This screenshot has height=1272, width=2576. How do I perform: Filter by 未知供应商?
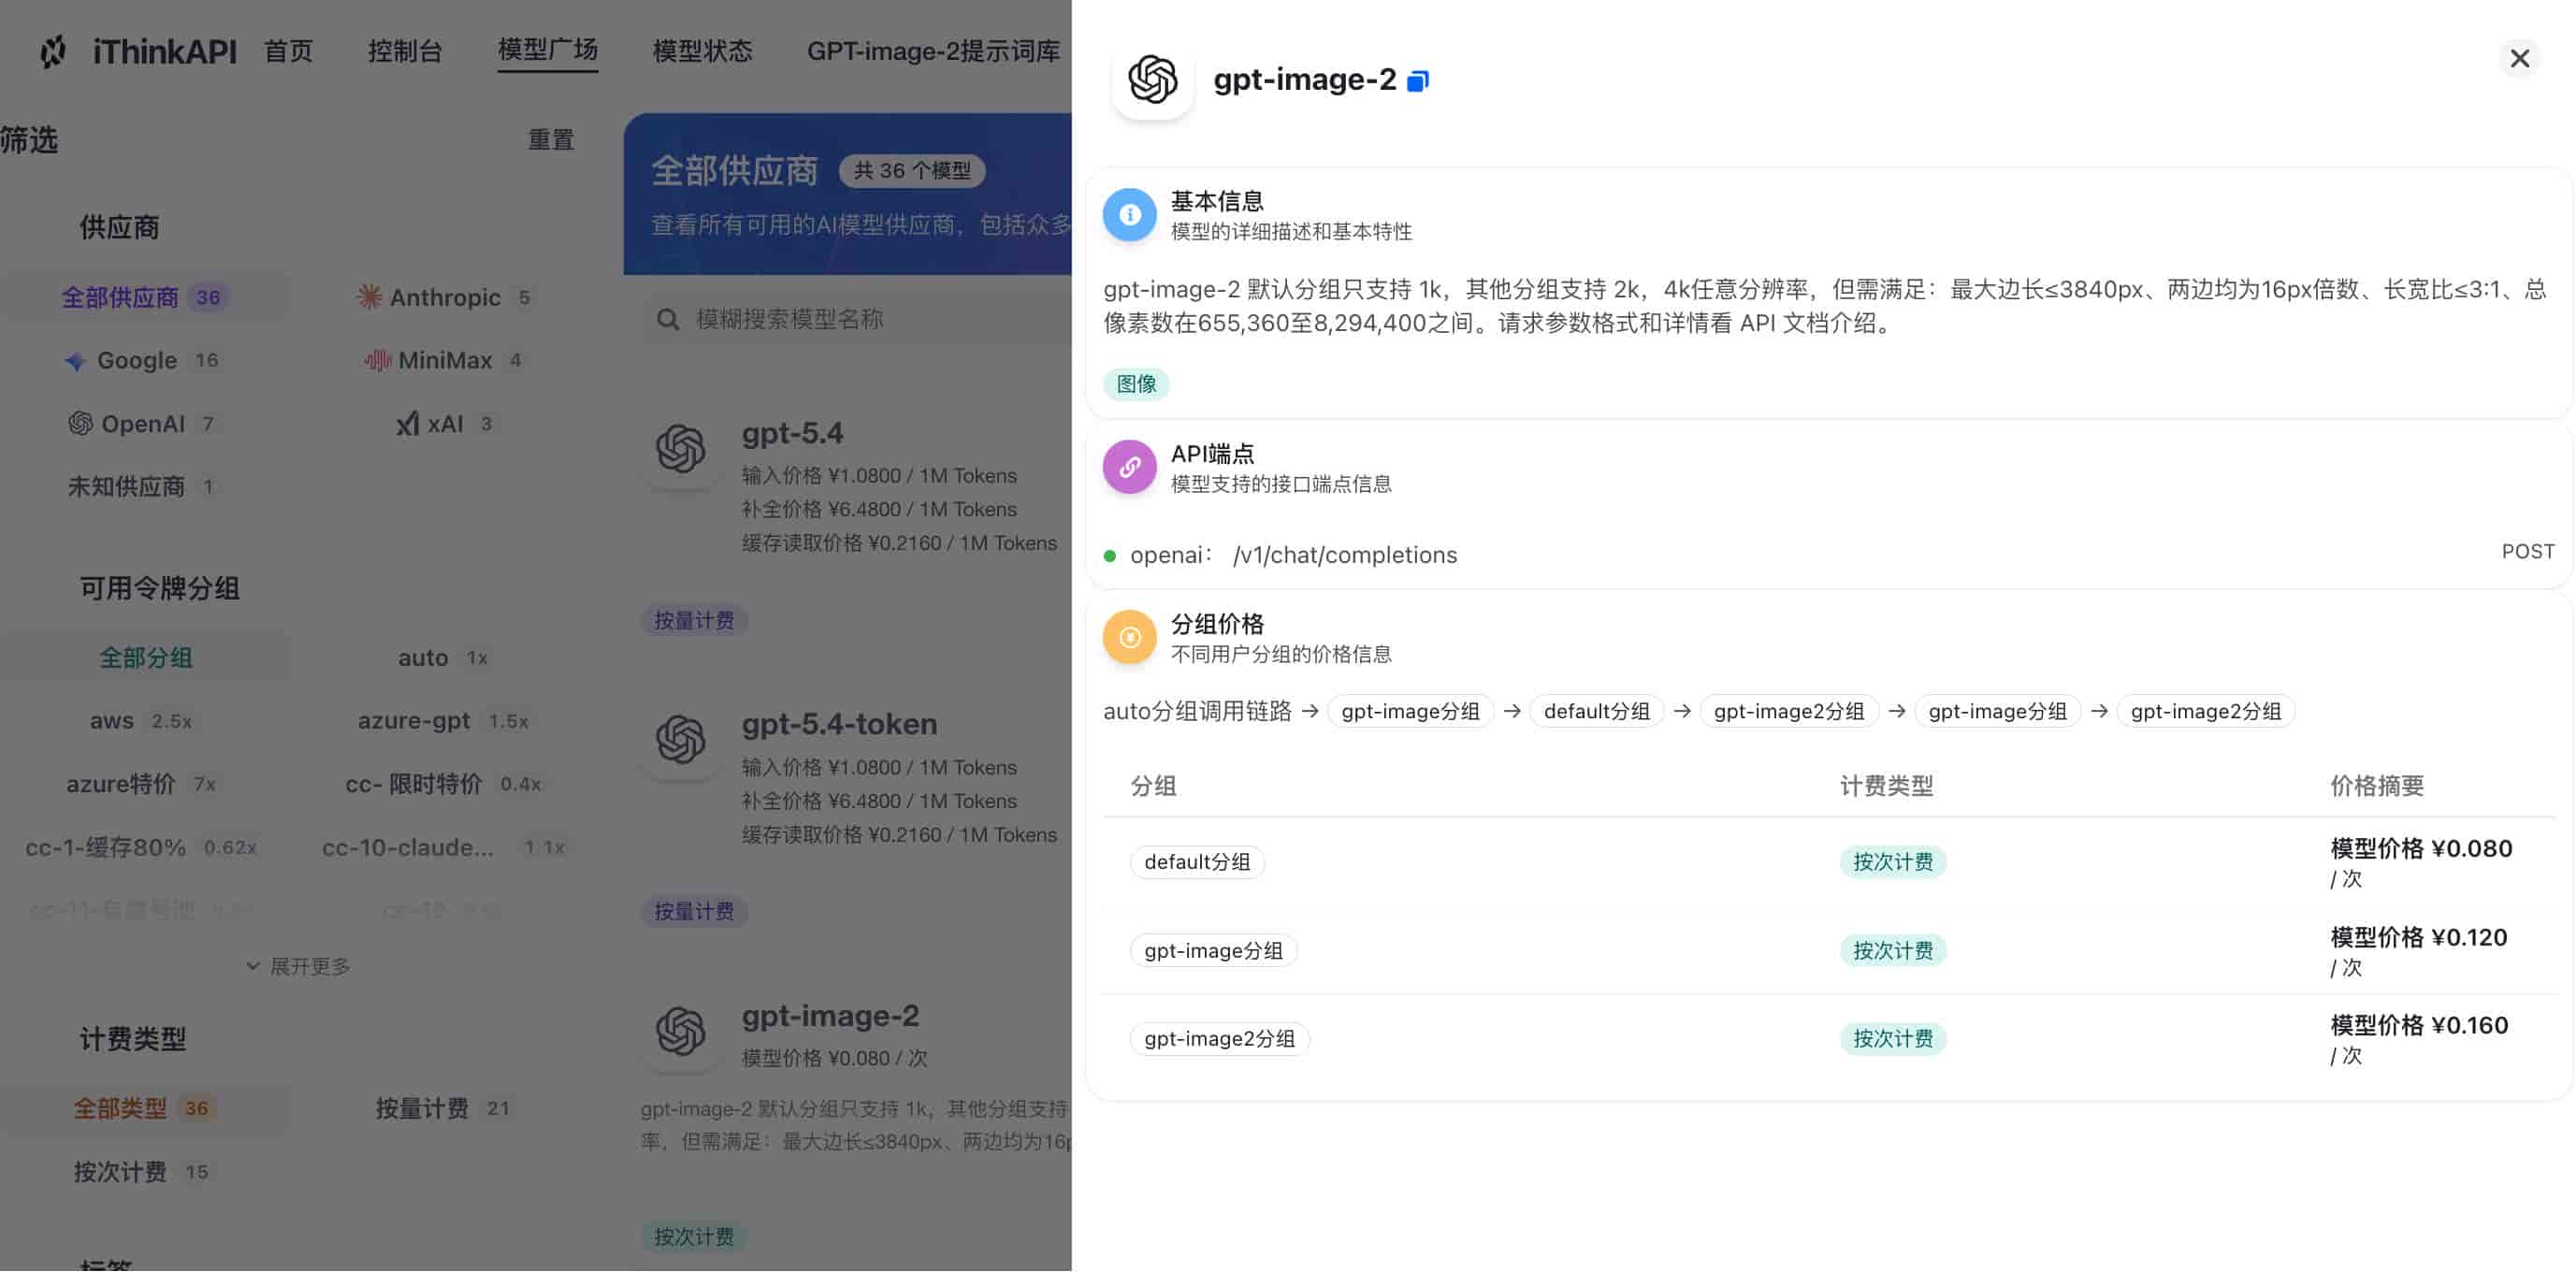pos(146,487)
